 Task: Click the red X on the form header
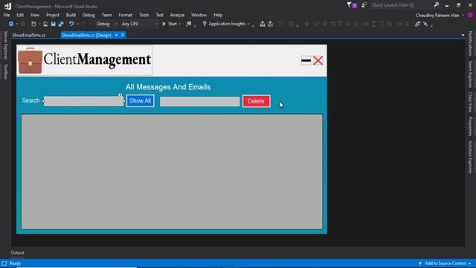pos(318,60)
